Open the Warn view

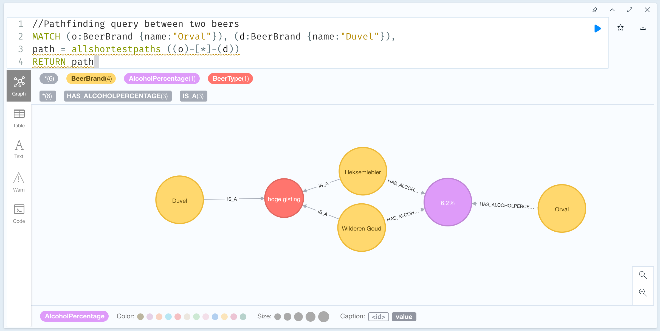coord(19,182)
